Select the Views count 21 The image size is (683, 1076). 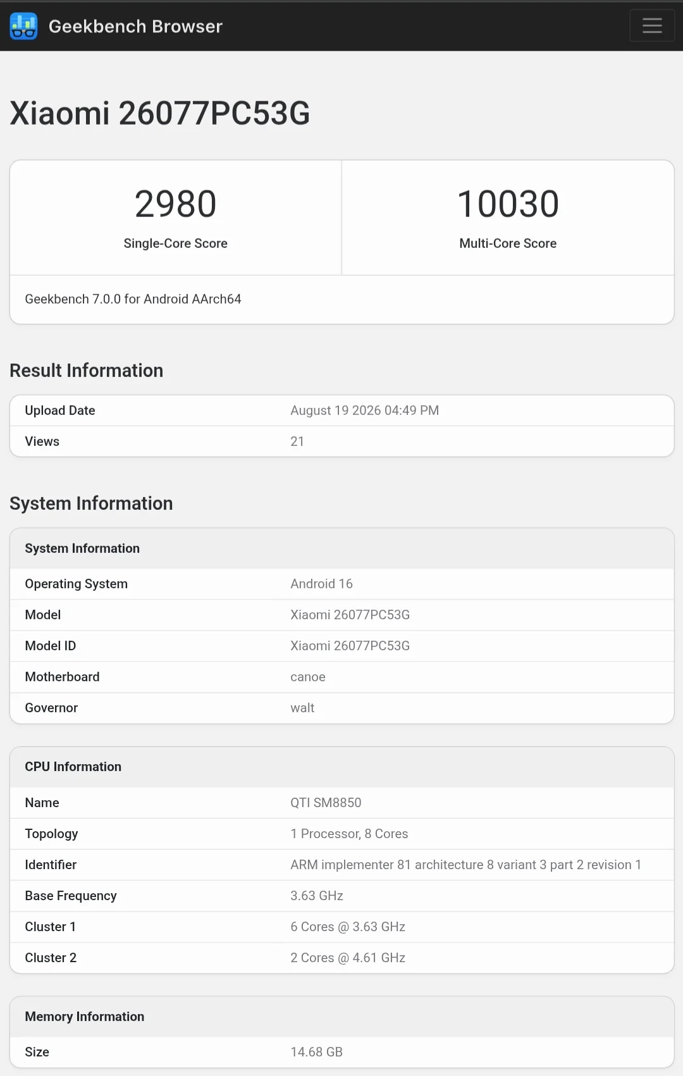pyautogui.click(x=297, y=442)
